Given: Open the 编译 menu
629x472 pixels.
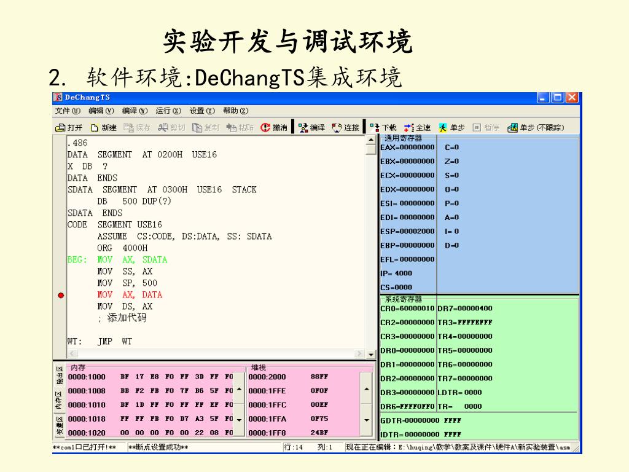Looking at the screenshot, I should (135, 111).
